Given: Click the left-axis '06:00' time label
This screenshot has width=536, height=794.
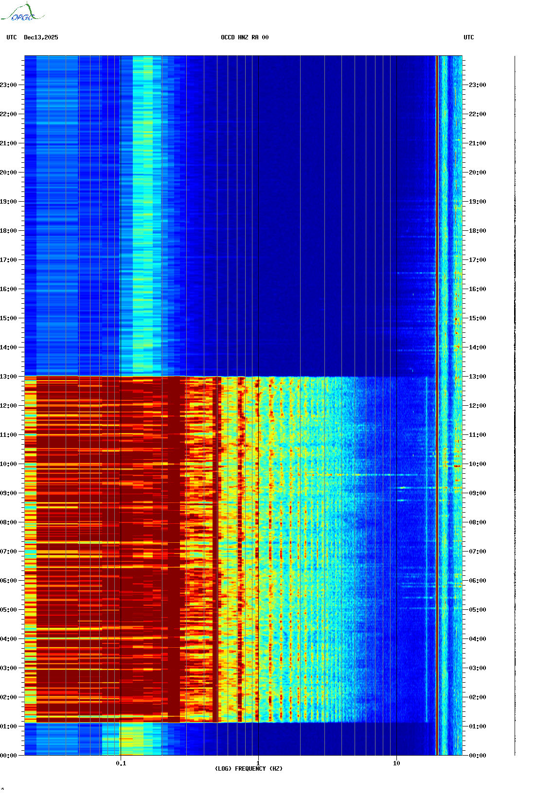Looking at the screenshot, I should point(8,581).
